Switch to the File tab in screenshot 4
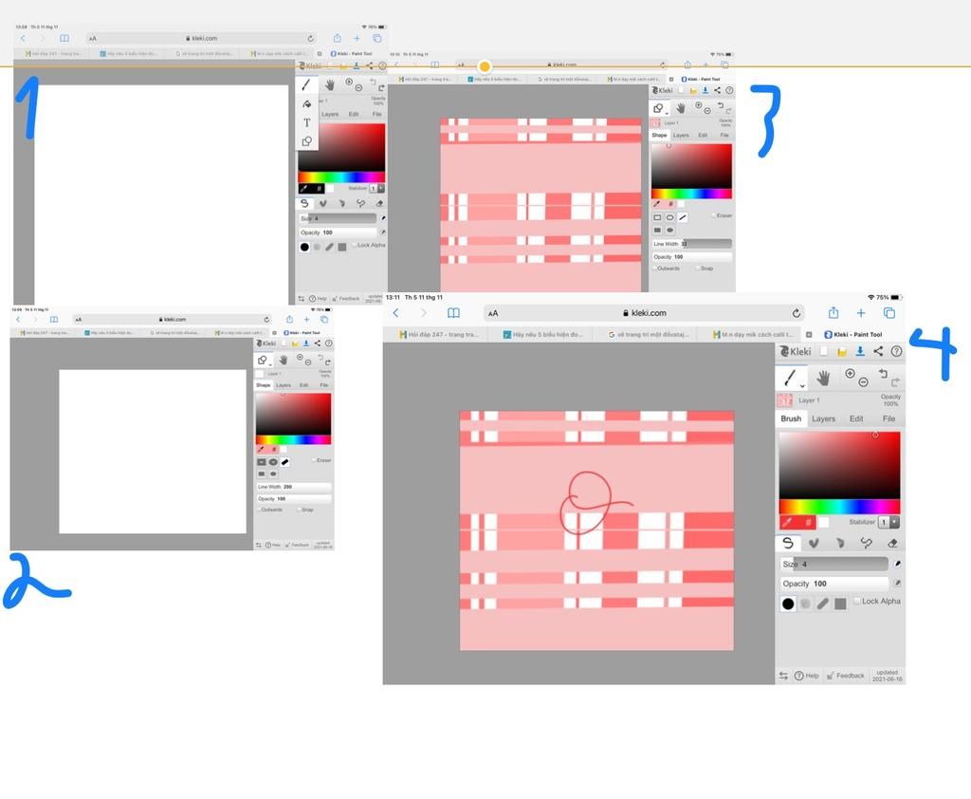Image resolution: width=971 pixels, height=799 pixels. (889, 419)
